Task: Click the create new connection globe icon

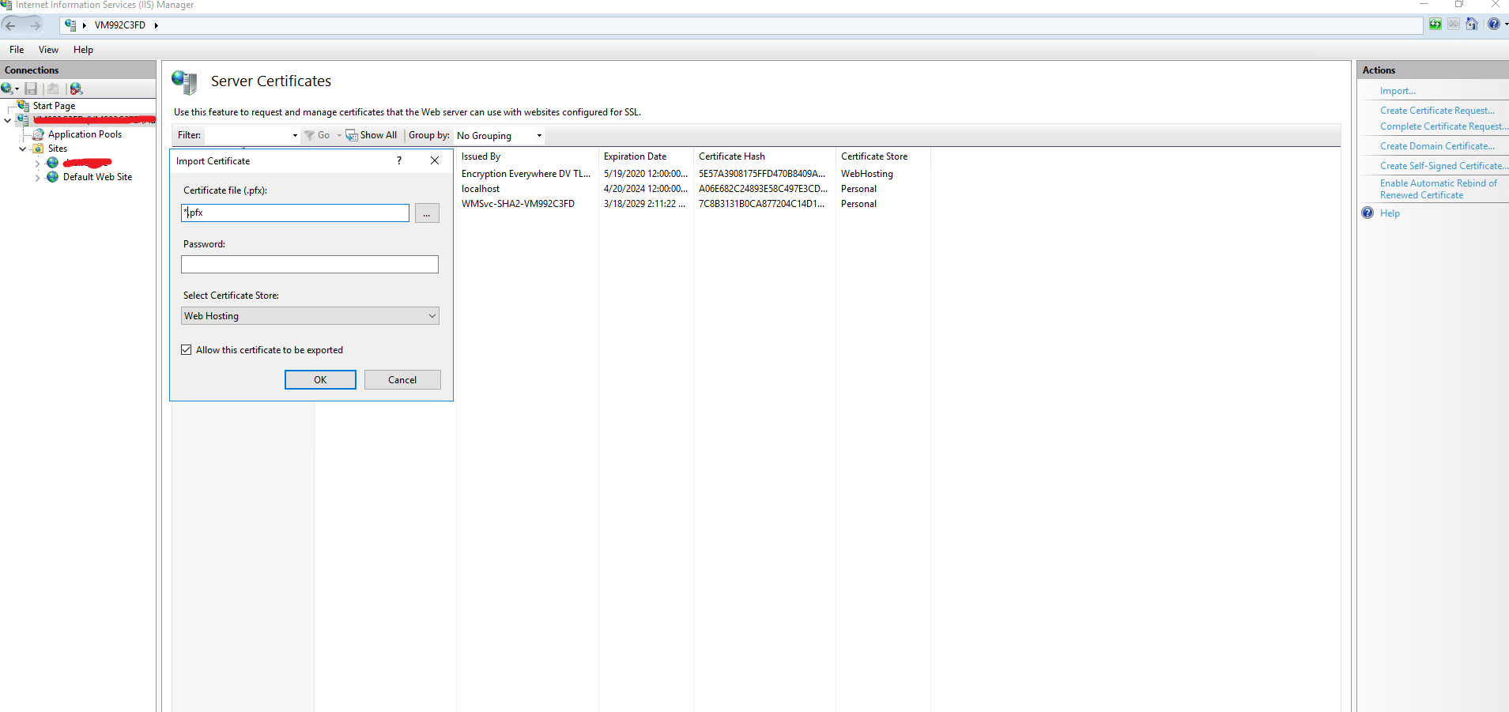Action: click(7, 89)
